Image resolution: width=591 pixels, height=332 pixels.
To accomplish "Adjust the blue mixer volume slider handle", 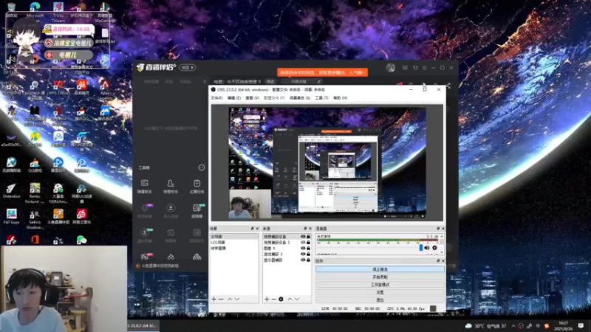I will [421, 248].
